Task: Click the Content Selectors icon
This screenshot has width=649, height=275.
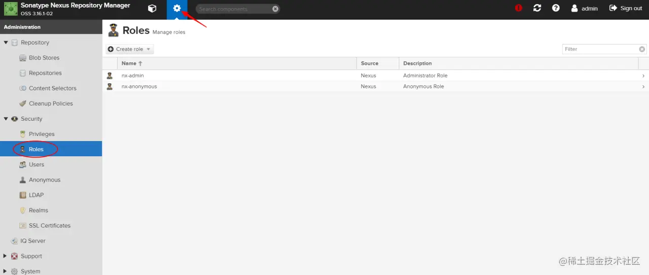Action: click(x=23, y=88)
